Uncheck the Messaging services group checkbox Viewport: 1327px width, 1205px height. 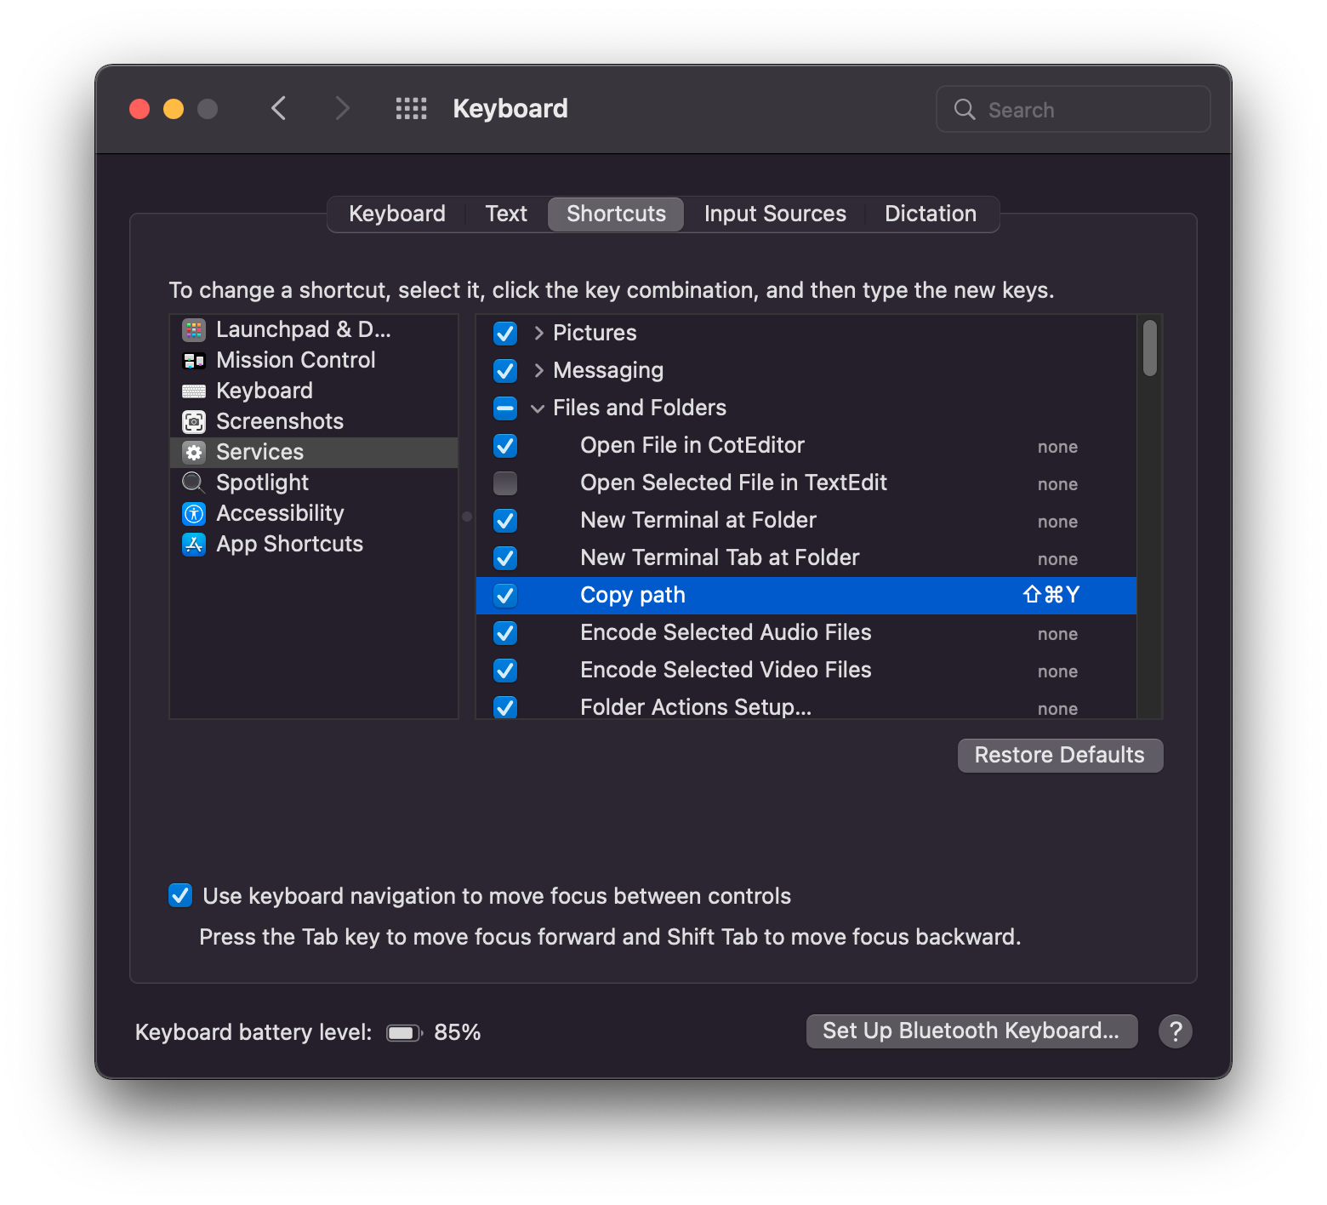(x=505, y=371)
